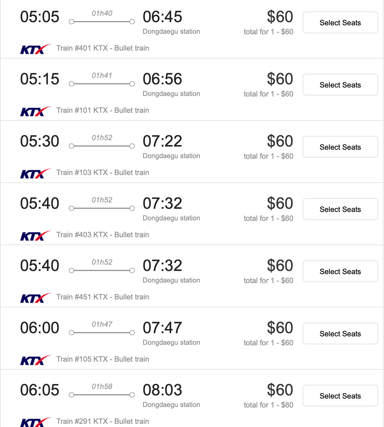This screenshot has width=384, height=427.
Task: Select Seats for the 05:05 departure
Action: pyautogui.click(x=340, y=23)
